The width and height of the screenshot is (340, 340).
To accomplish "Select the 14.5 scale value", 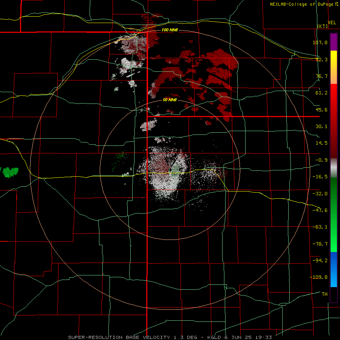I will pyautogui.click(x=321, y=143).
